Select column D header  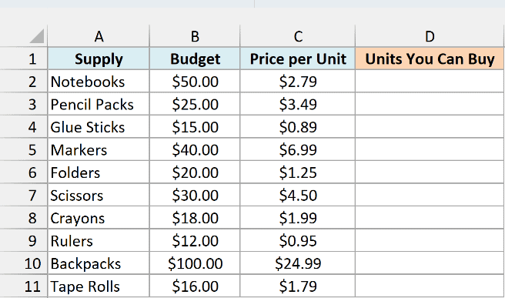pyautogui.click(x=430, y=36)
